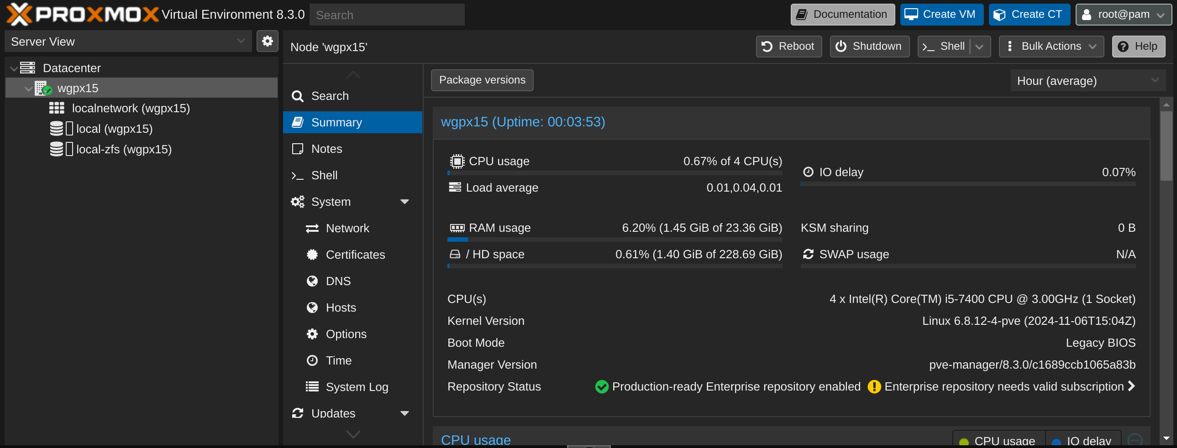Open DNS configuration
Image resolution: width=1177 pixels, height=448 pixels.
pos(352,281)
